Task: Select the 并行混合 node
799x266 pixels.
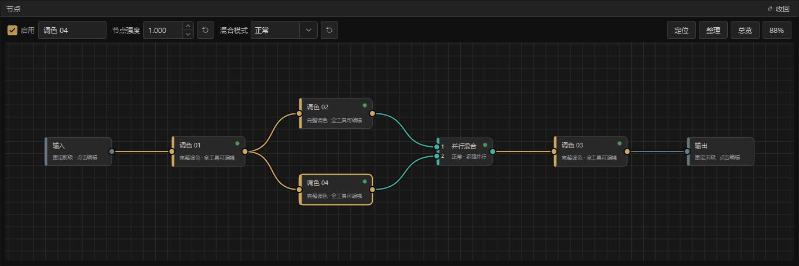Action: pyautogui.click(x=465, y=152)
